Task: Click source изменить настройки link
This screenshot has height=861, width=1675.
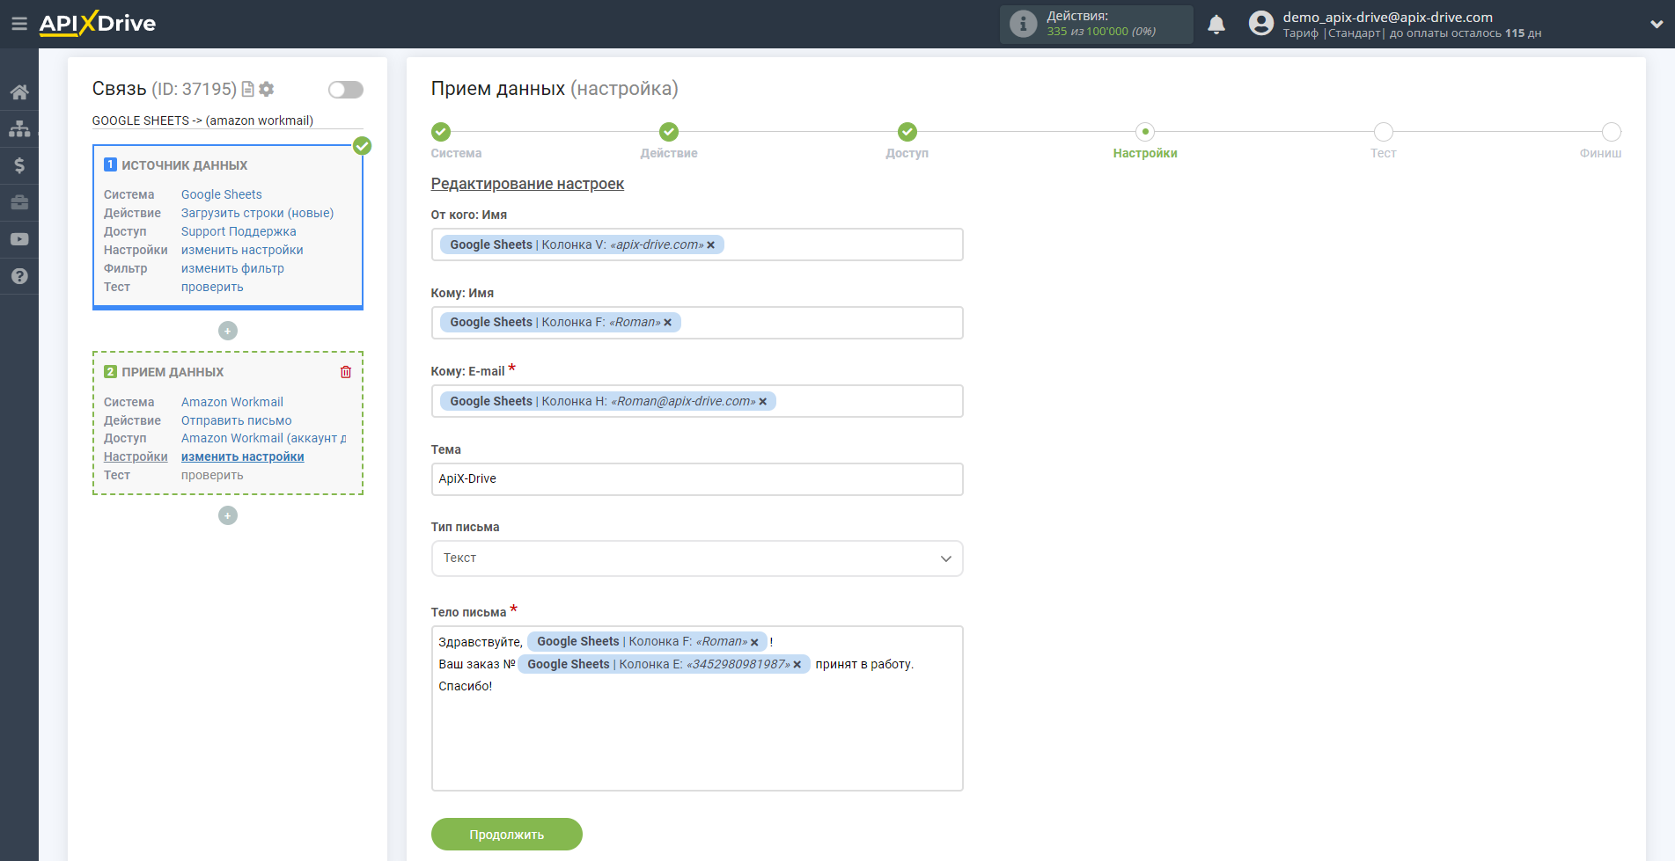Action: tap(242, 250)
